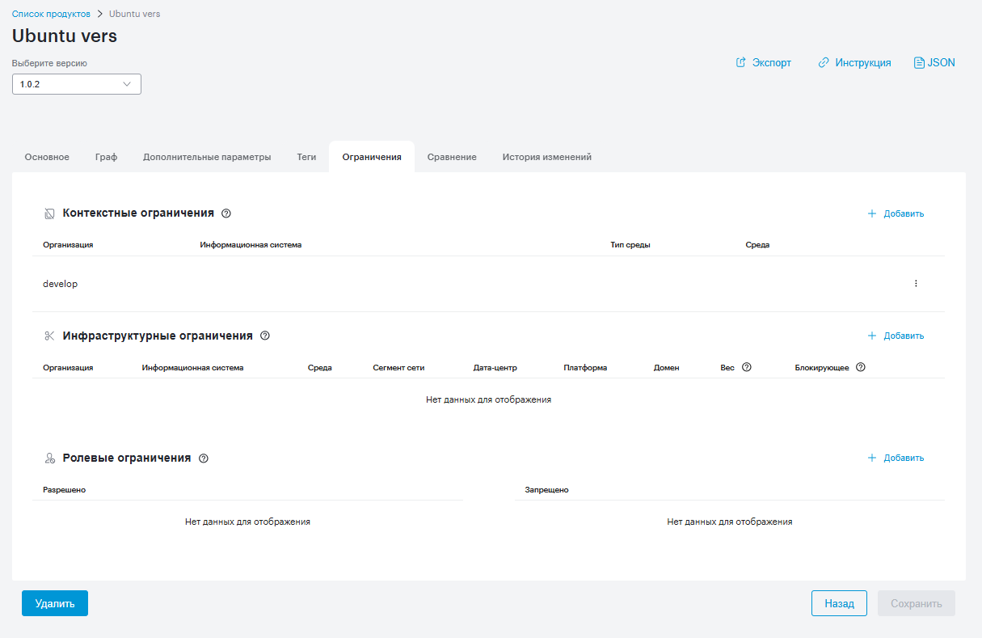Open help icon next to Ролевые ограничения
Screen dimensions: 982x638
coord(204,458)
